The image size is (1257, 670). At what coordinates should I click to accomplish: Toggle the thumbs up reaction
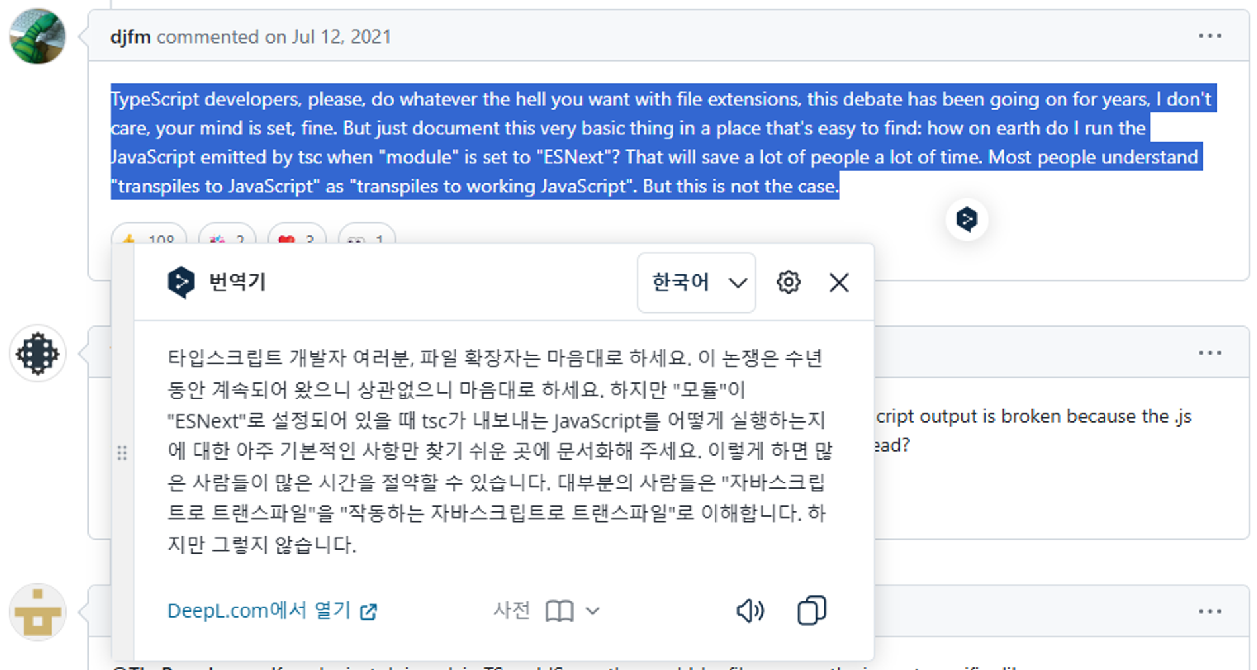tap(149, 235)
